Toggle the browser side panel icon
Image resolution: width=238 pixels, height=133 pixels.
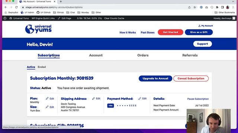click(222, 7)
